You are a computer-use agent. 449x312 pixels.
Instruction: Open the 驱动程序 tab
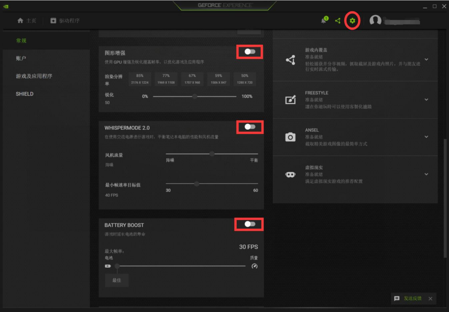(x=65, y=21)
